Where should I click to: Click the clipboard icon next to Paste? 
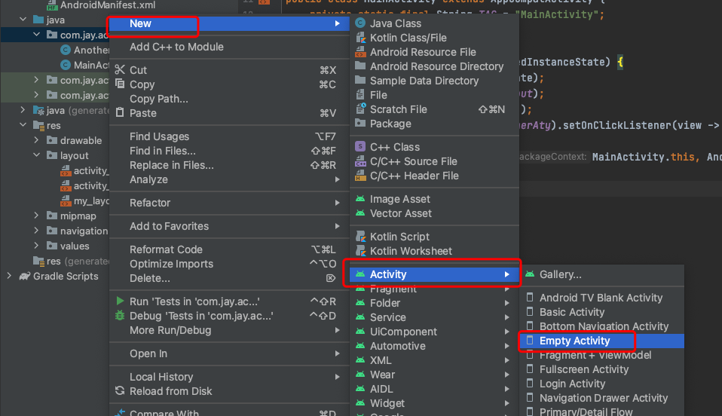120,112
